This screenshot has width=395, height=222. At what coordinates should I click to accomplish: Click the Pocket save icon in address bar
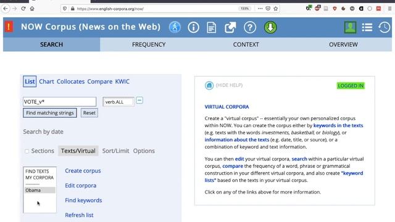(x=268, y=9)
